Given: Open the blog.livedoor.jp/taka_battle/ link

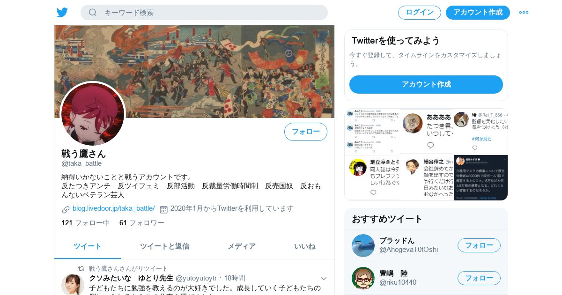Looking at the screenshot, I should click(x=114, y=208).
